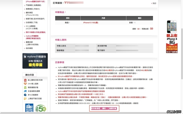Click the 項目 table column header

(x=68, y=18)
